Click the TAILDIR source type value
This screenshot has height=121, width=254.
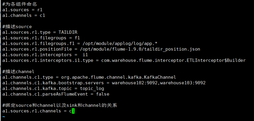[68, 32]
